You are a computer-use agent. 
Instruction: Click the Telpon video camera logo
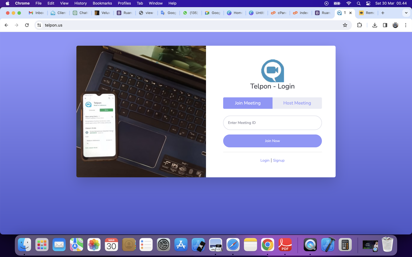coord(272,71)
